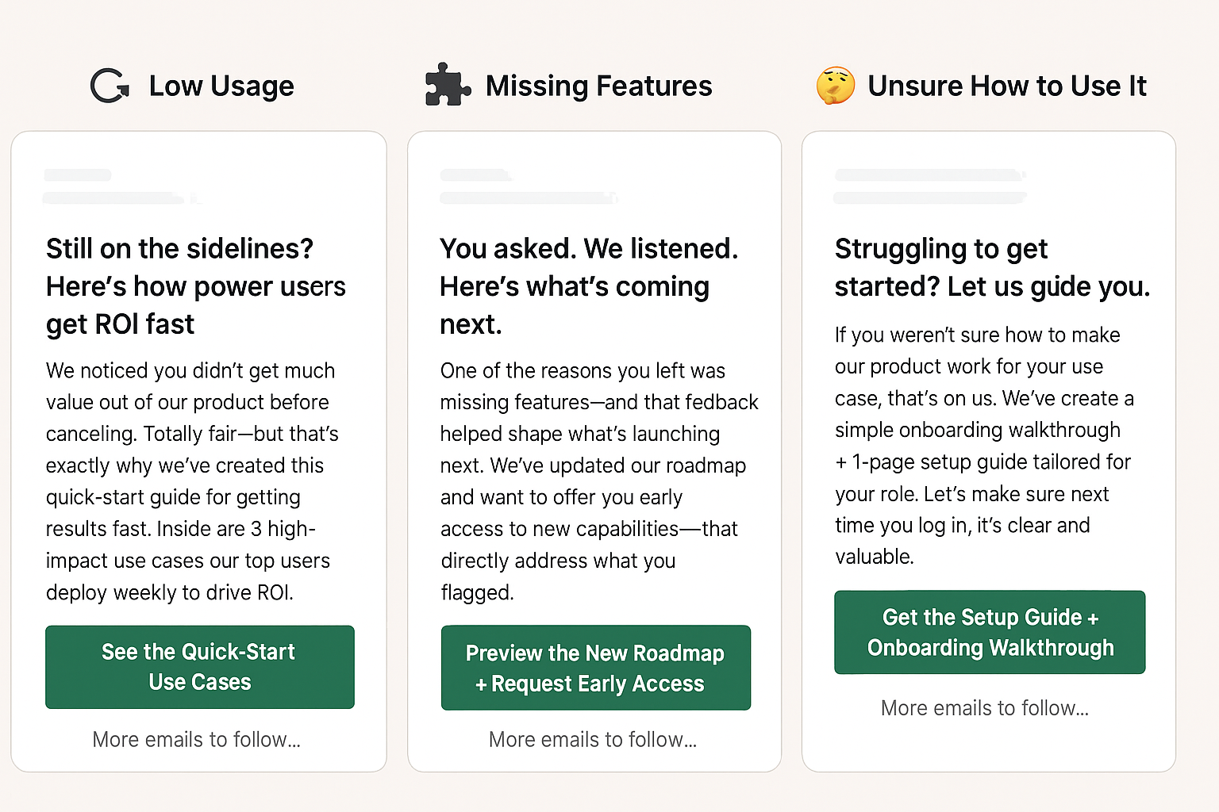Select the Low Usage heading

(x=221, y=86)
